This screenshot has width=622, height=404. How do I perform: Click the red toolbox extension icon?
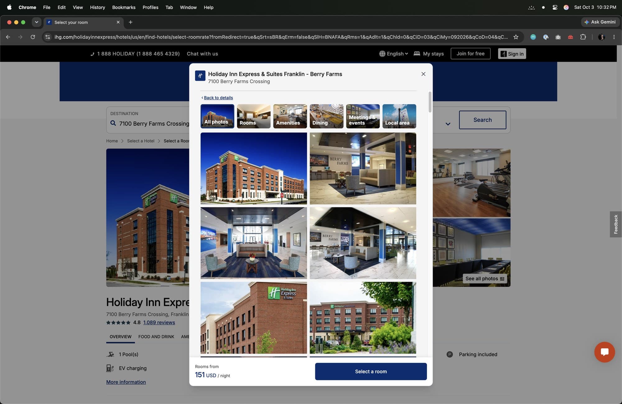coord(570,37)
